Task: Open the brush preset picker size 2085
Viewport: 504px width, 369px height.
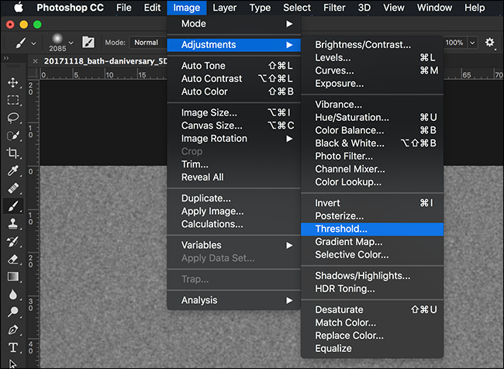Action: click(60, 42)
